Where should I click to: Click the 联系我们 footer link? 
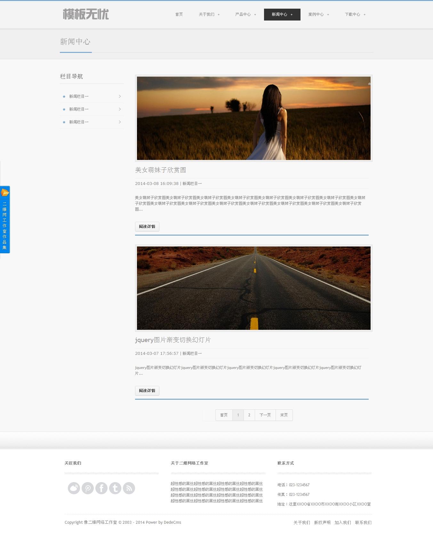363,522
